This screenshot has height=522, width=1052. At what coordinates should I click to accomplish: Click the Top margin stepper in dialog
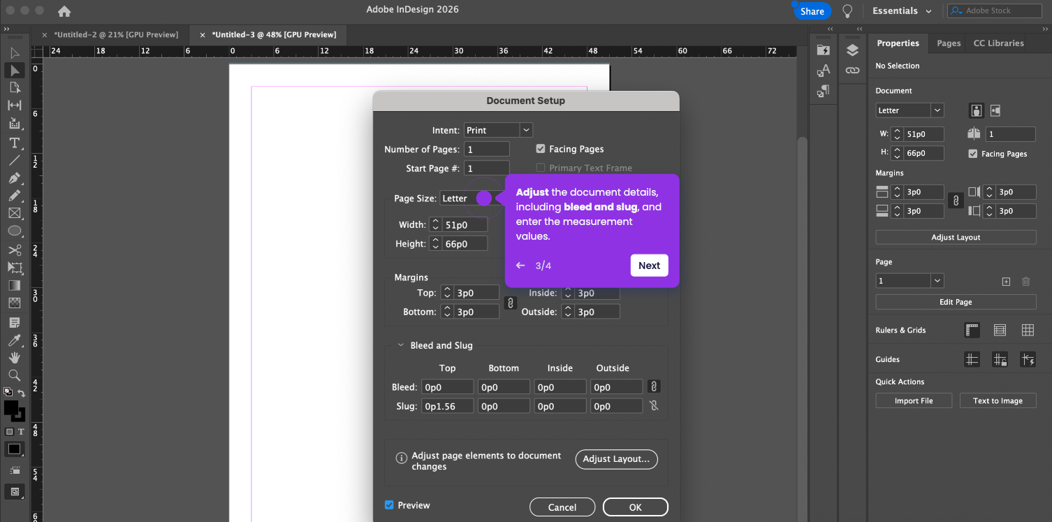447,293
